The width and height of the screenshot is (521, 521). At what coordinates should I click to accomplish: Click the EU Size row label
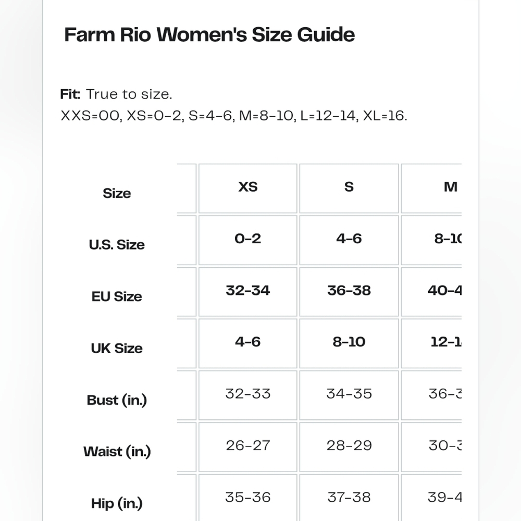click(x=117, y=296)
